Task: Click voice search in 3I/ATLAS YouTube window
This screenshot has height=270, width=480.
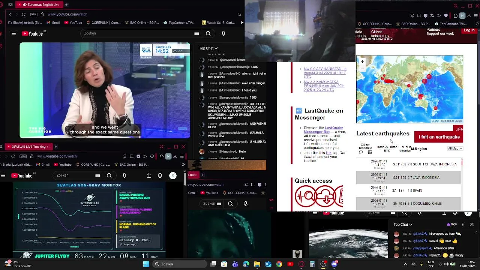Action: (124, 175)
